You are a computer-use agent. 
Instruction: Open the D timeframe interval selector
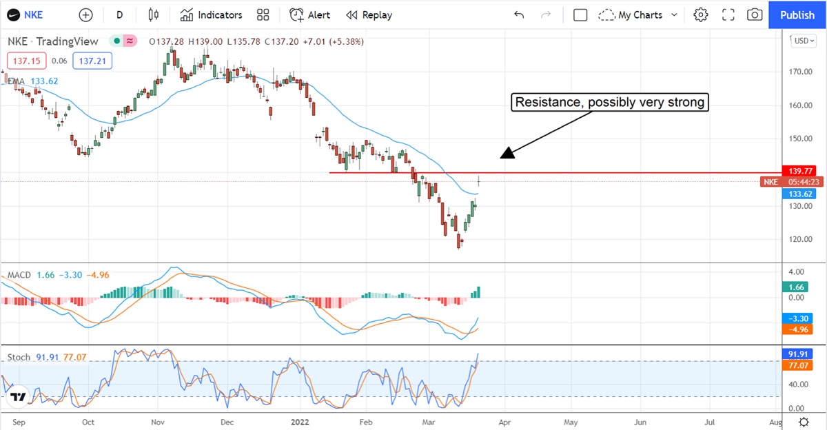[x=119, y=14]
